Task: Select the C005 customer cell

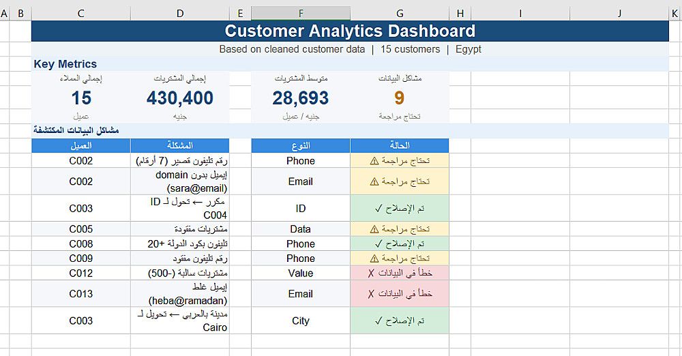Action: [81, 229]
